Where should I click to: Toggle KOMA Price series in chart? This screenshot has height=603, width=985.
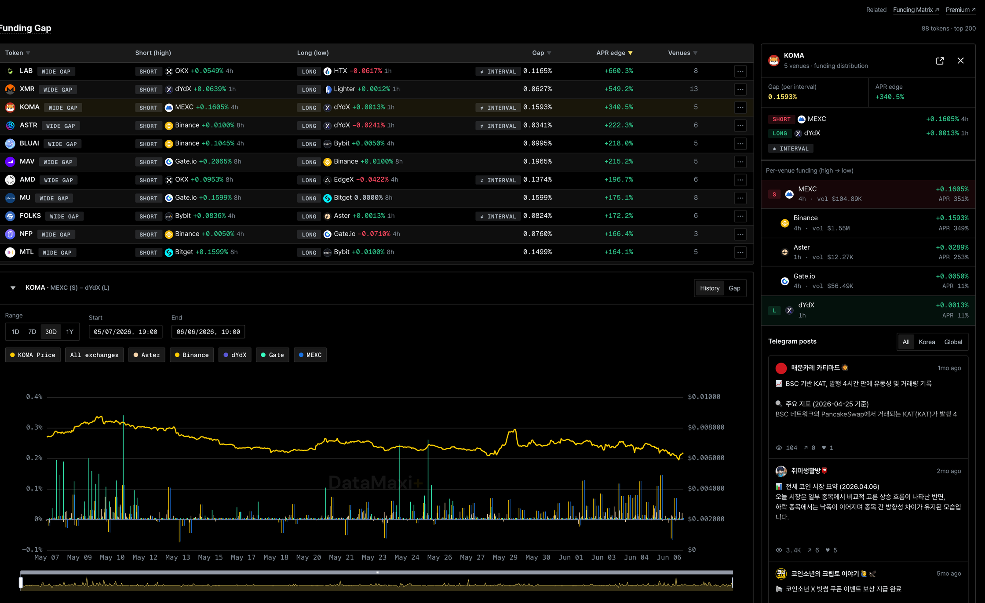coord(33,355)
